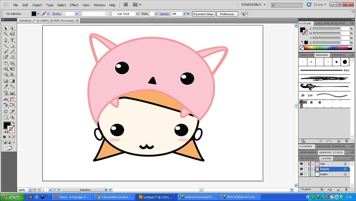Click target circle of topi layer
This screenshot has height=201, width=356.
tap(345, 164)
